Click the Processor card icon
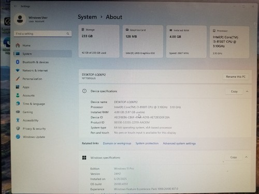The image size is (259, 194). click(x=214, y=31)
